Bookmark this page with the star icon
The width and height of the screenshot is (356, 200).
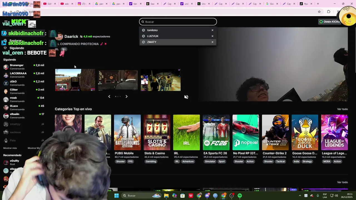point(319,12)
